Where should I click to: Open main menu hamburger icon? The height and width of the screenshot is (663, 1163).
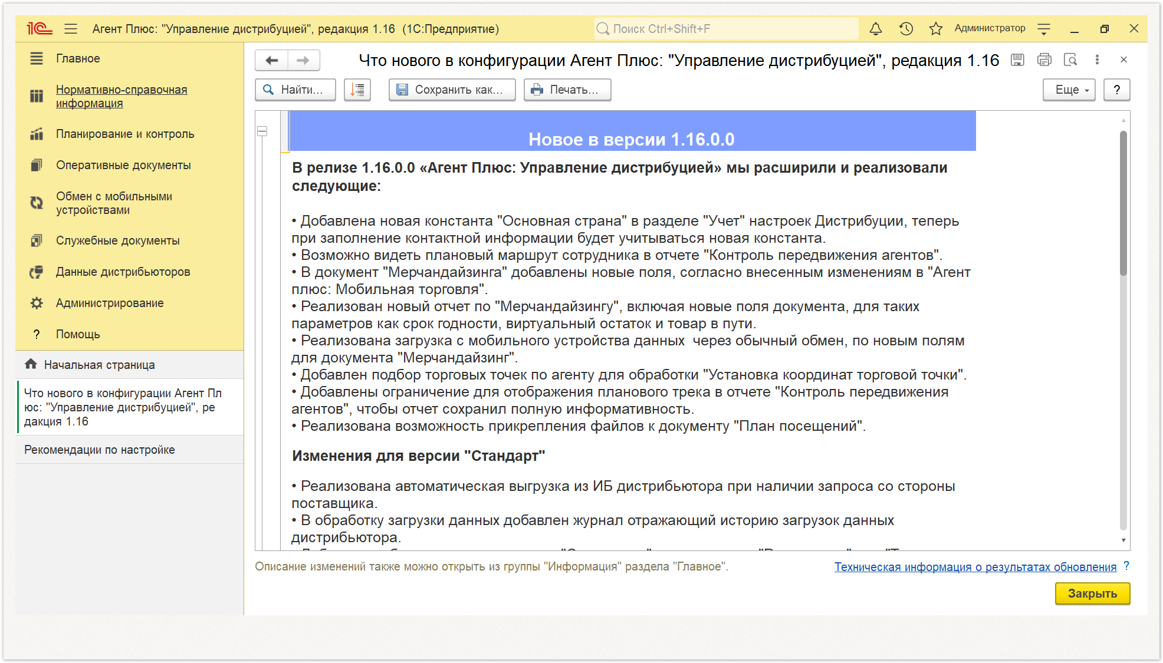[71, 28]
